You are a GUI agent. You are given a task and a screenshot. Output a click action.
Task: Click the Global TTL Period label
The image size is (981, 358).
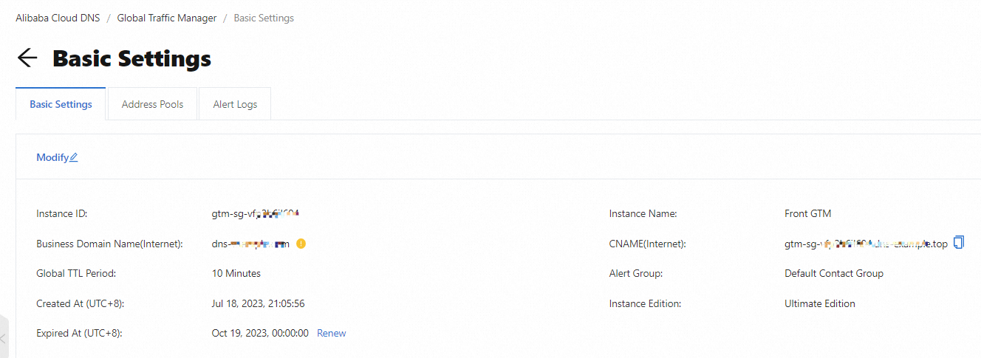pos(76,273)
